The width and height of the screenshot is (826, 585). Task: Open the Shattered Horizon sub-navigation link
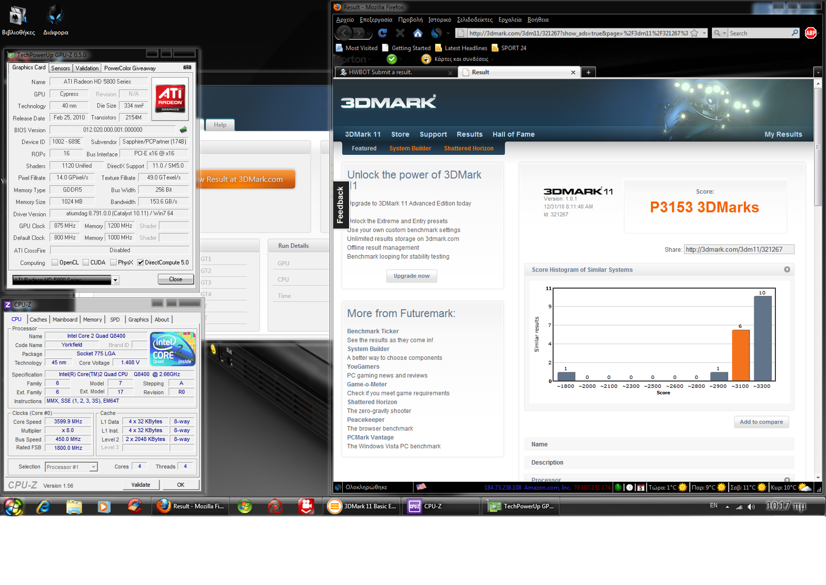(468, 148)
